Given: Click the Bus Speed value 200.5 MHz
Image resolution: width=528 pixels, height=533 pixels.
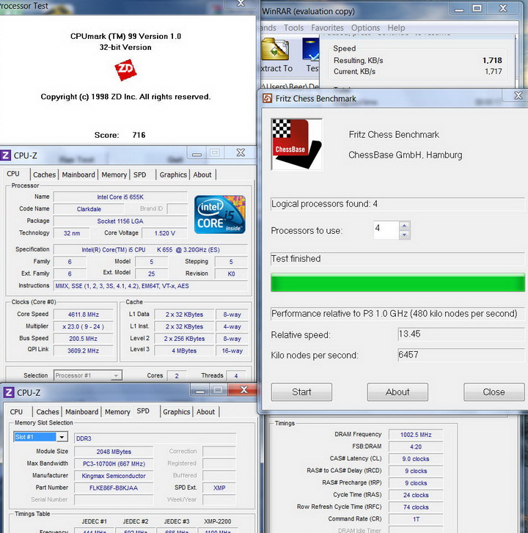Looking at the screenshot, I should coord(84,339).
